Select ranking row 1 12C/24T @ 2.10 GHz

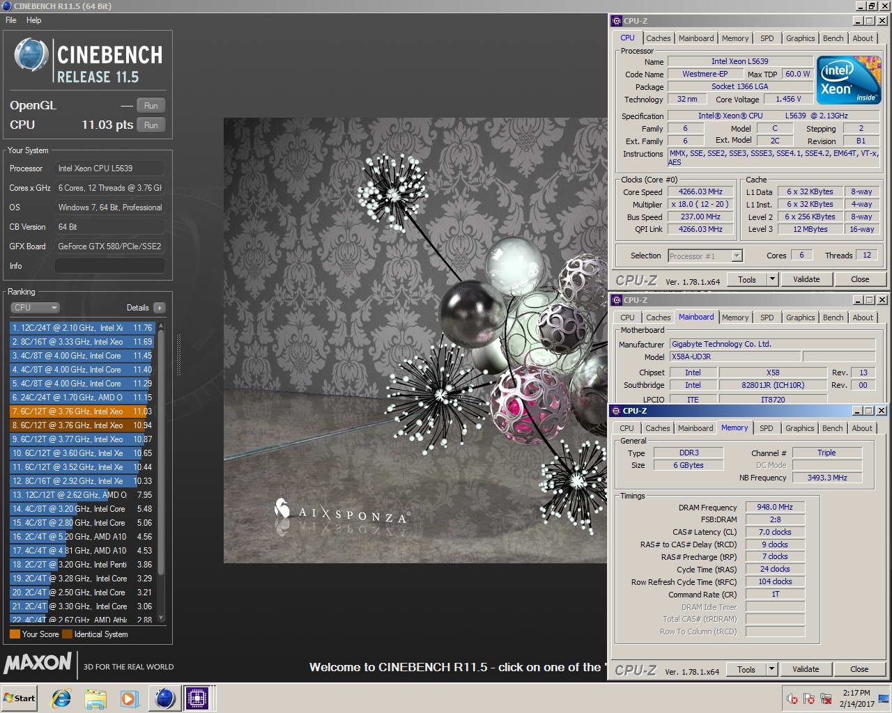click(x=82, y=328)
